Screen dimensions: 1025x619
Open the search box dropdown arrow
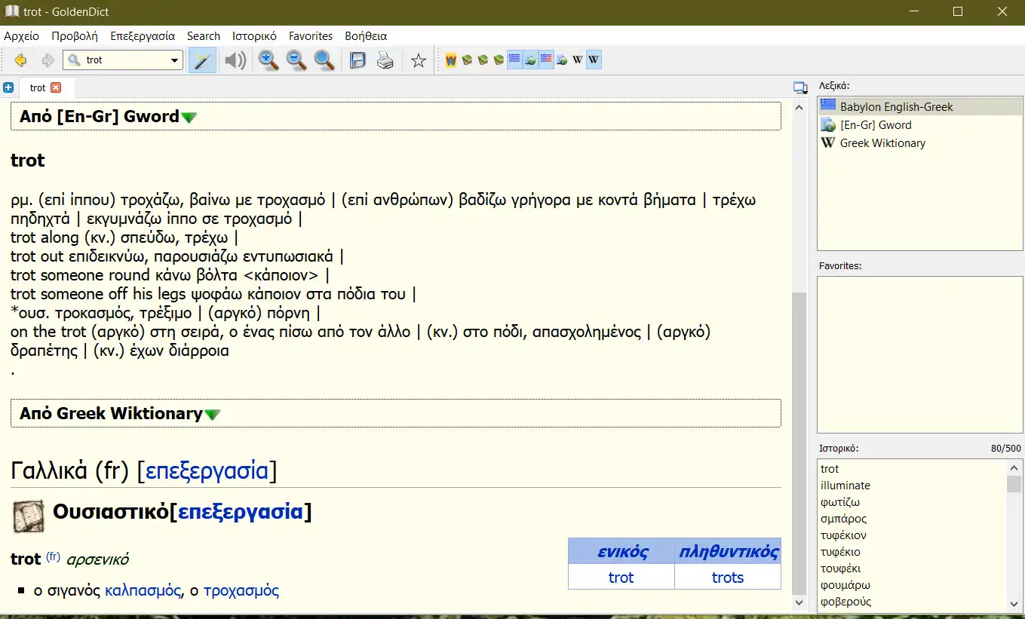174,60
